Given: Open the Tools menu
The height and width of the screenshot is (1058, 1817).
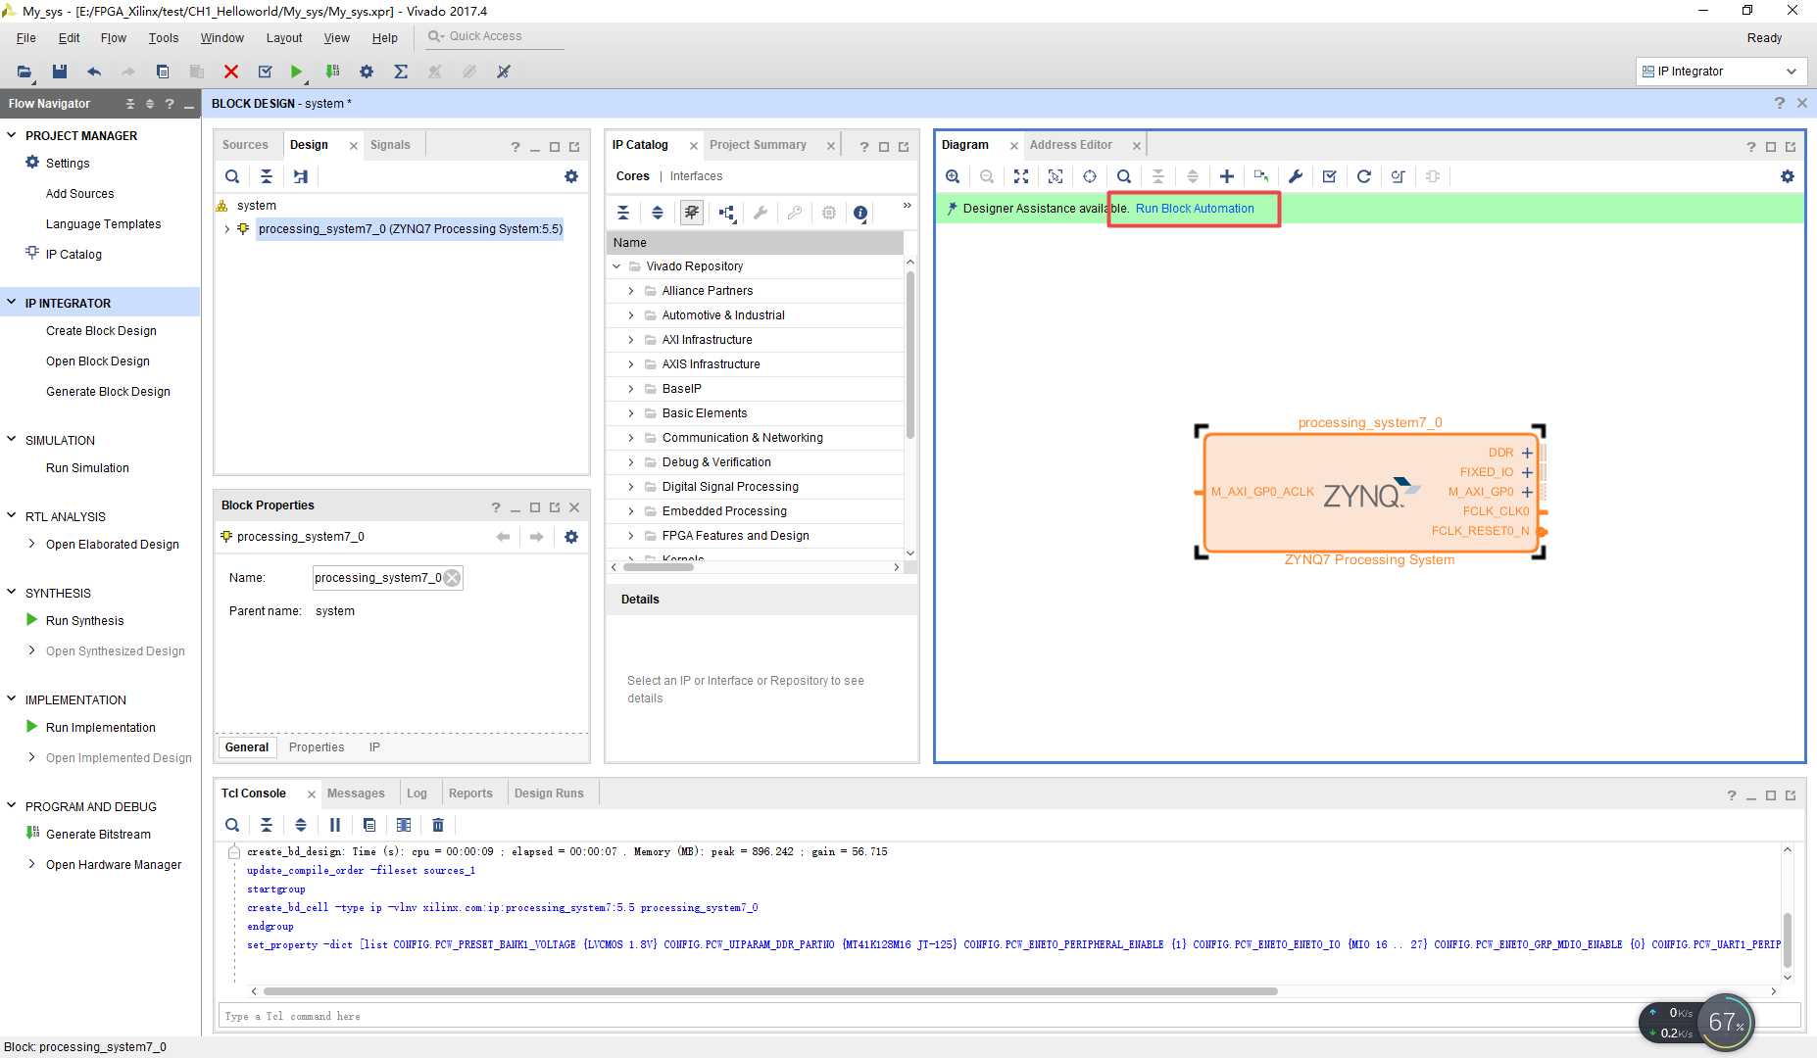Looking at the screenshot, I should click(x=164, y=38).
